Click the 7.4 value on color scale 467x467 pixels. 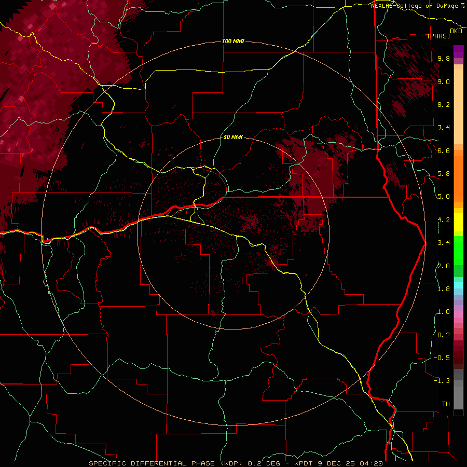point(444,128)
